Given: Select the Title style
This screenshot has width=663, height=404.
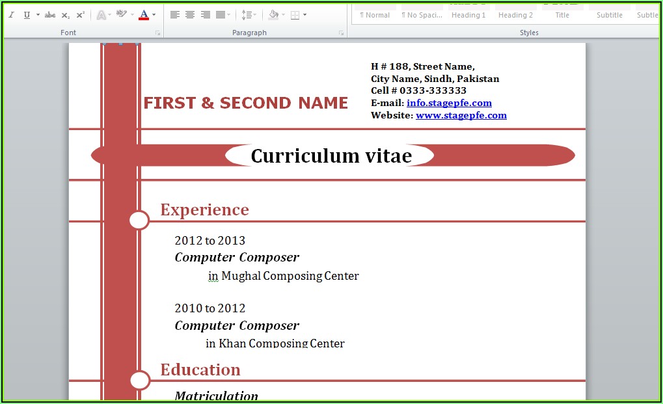Looking at the screenshot, I should click(x=562, y=15).
